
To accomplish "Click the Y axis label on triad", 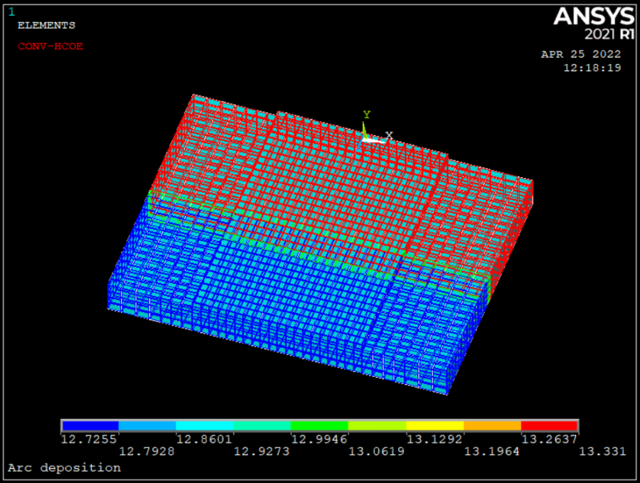I will pos(367,115).
